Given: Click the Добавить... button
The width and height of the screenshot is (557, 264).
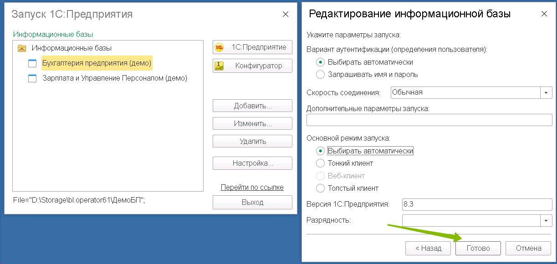Looking at the screenshot, I should coord(252,106).
